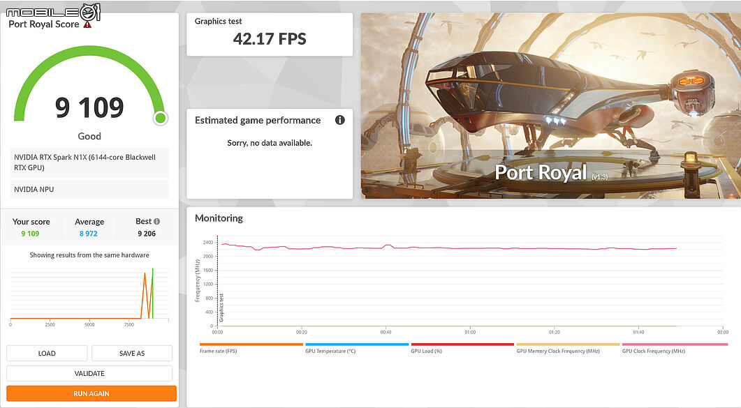
Task: Click Showing results from the same hardware text
Action: 89,255
